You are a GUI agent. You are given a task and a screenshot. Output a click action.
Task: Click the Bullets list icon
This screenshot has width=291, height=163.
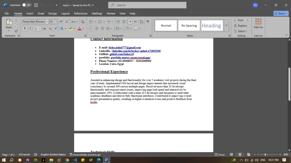(x=91, y=22)
